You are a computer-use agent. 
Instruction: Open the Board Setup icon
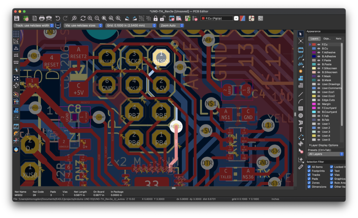(26, 19)
